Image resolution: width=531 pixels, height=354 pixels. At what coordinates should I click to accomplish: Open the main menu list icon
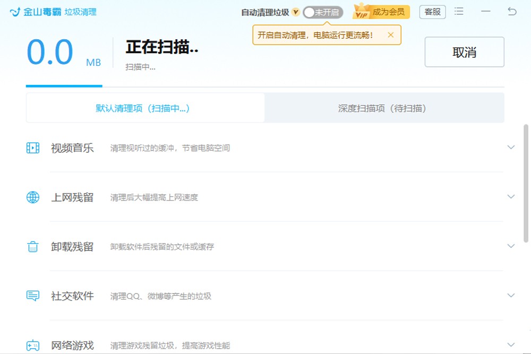pyautogui.click(x=459, y=11)
